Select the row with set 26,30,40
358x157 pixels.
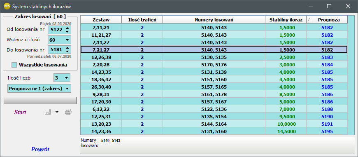coord(214,87)
